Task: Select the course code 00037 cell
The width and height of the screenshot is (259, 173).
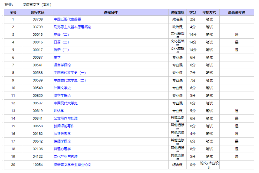Action: click(38, 57)
